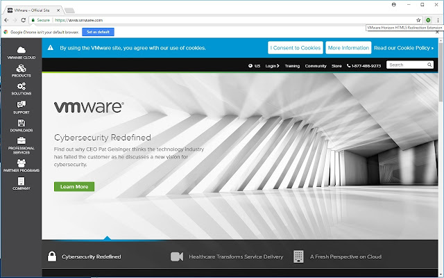Open Professional Services briefcase icon

22,140
